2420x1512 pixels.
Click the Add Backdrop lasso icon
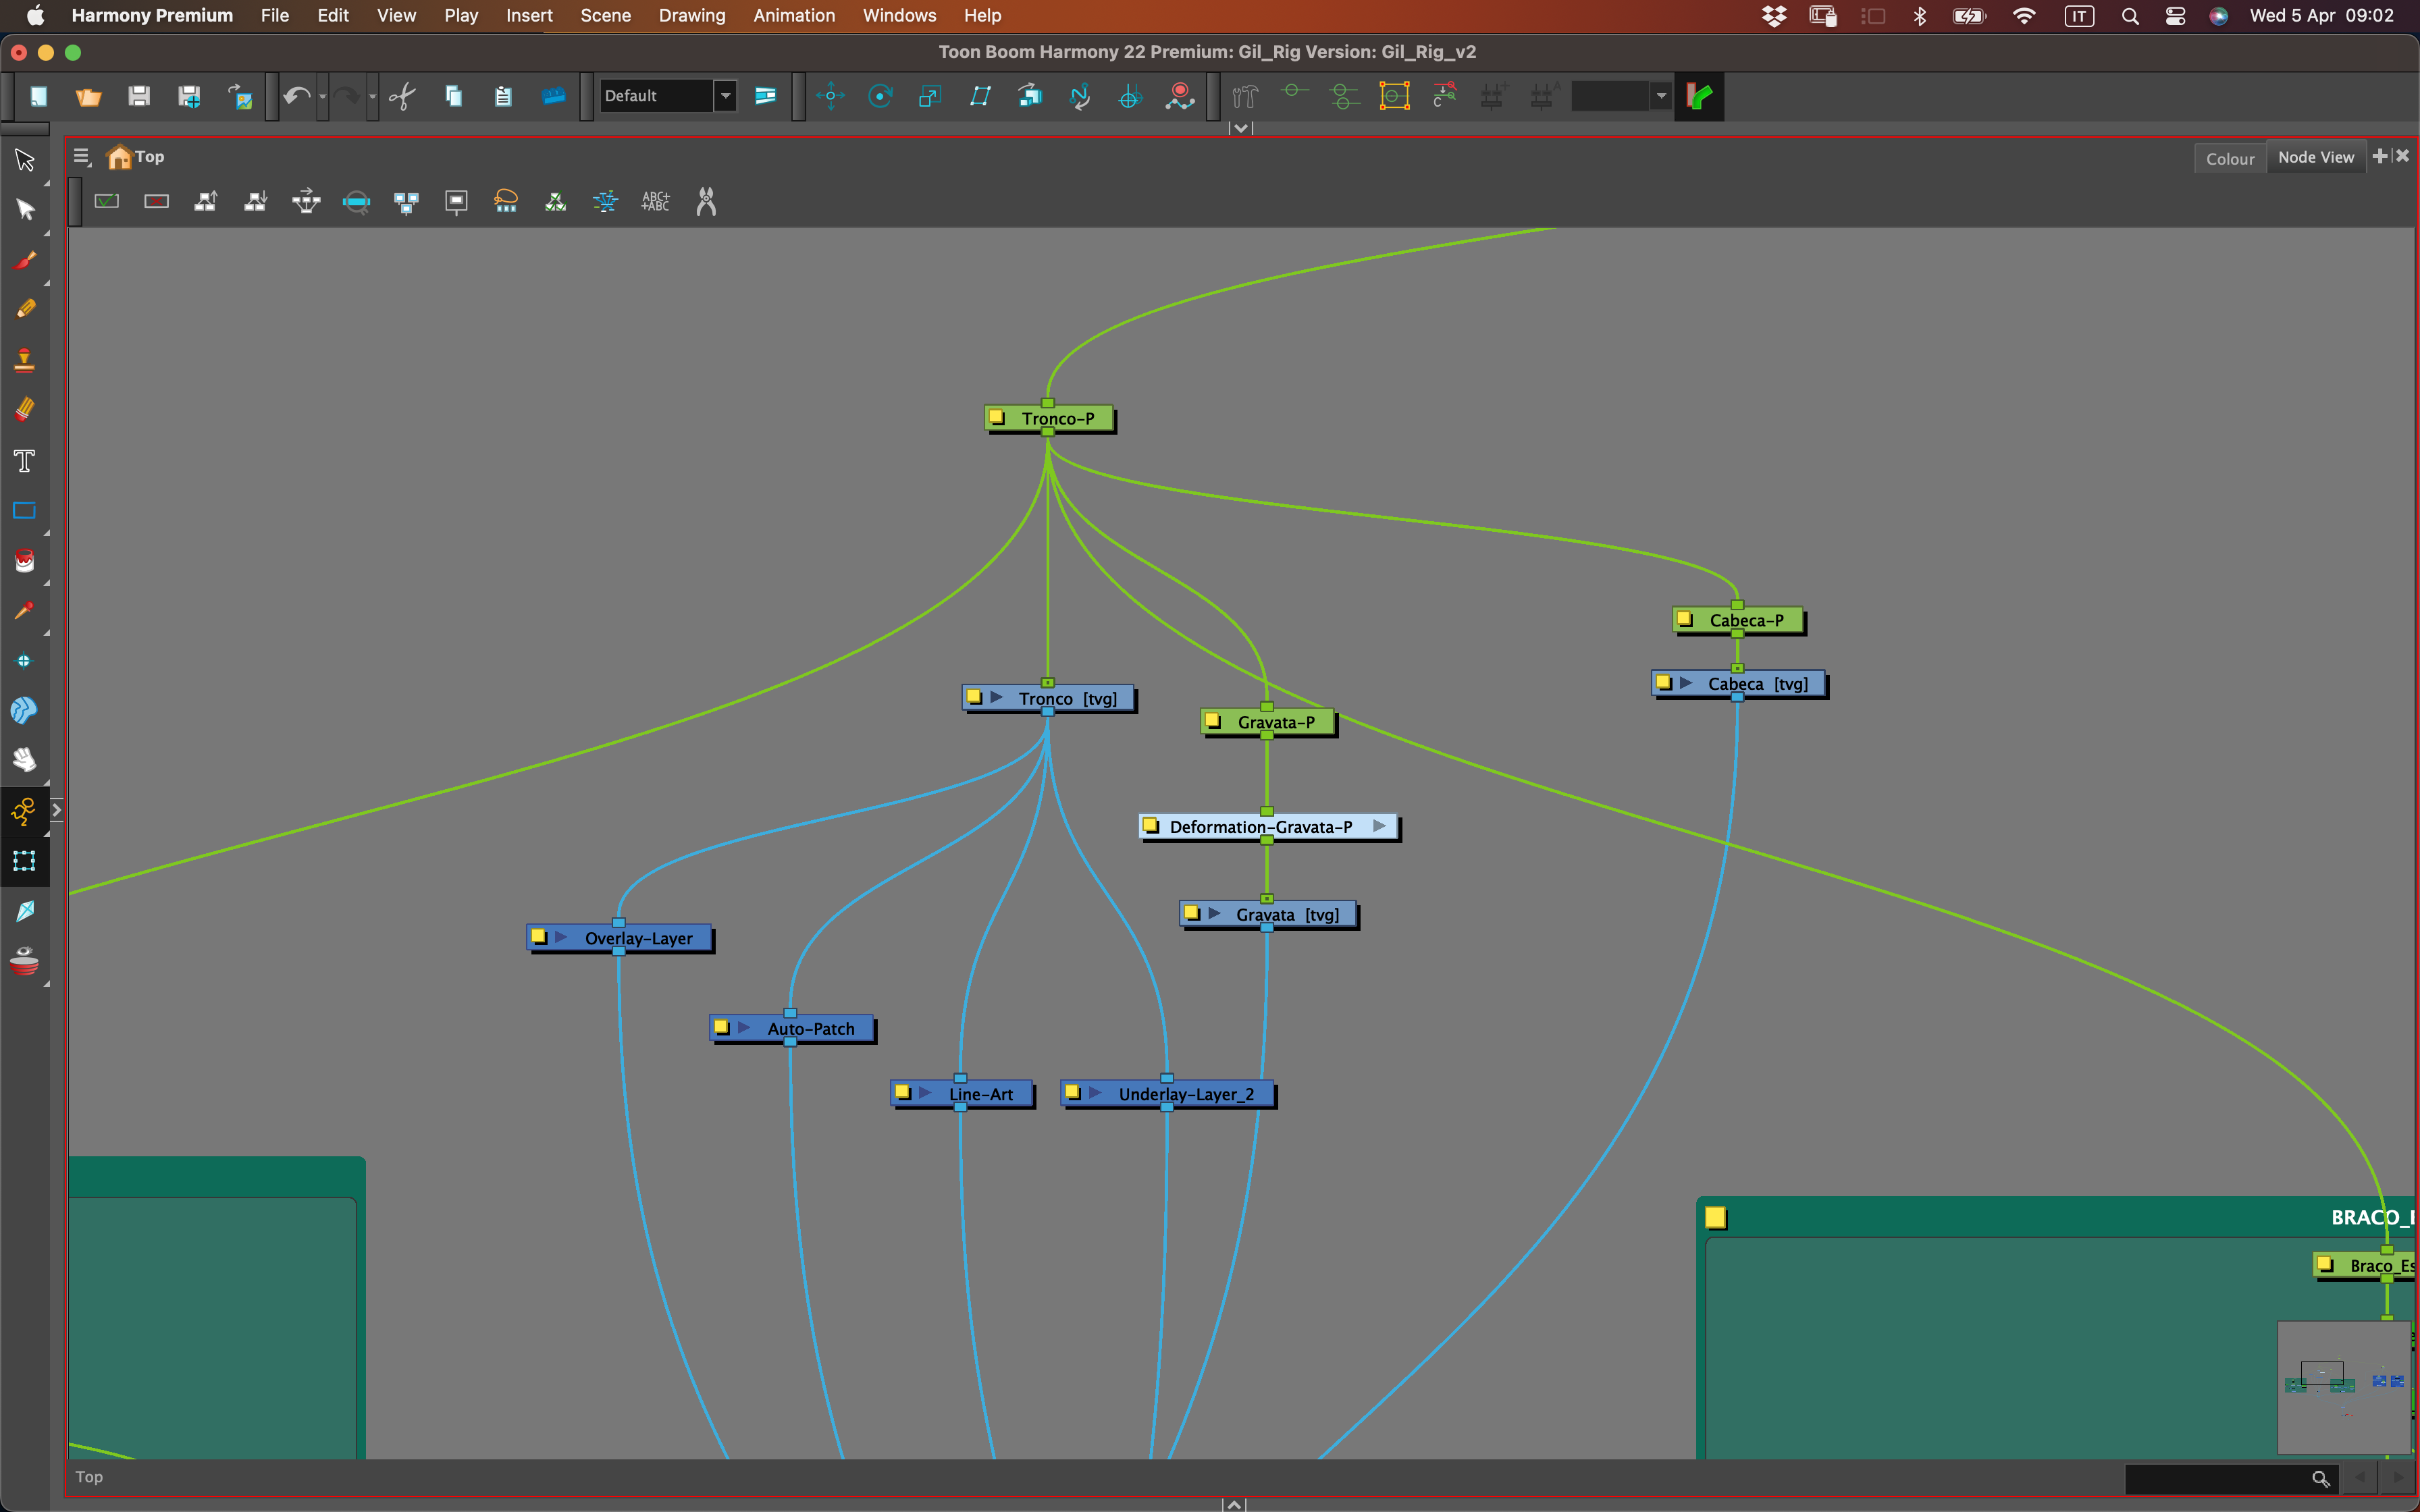coord(505,201)
